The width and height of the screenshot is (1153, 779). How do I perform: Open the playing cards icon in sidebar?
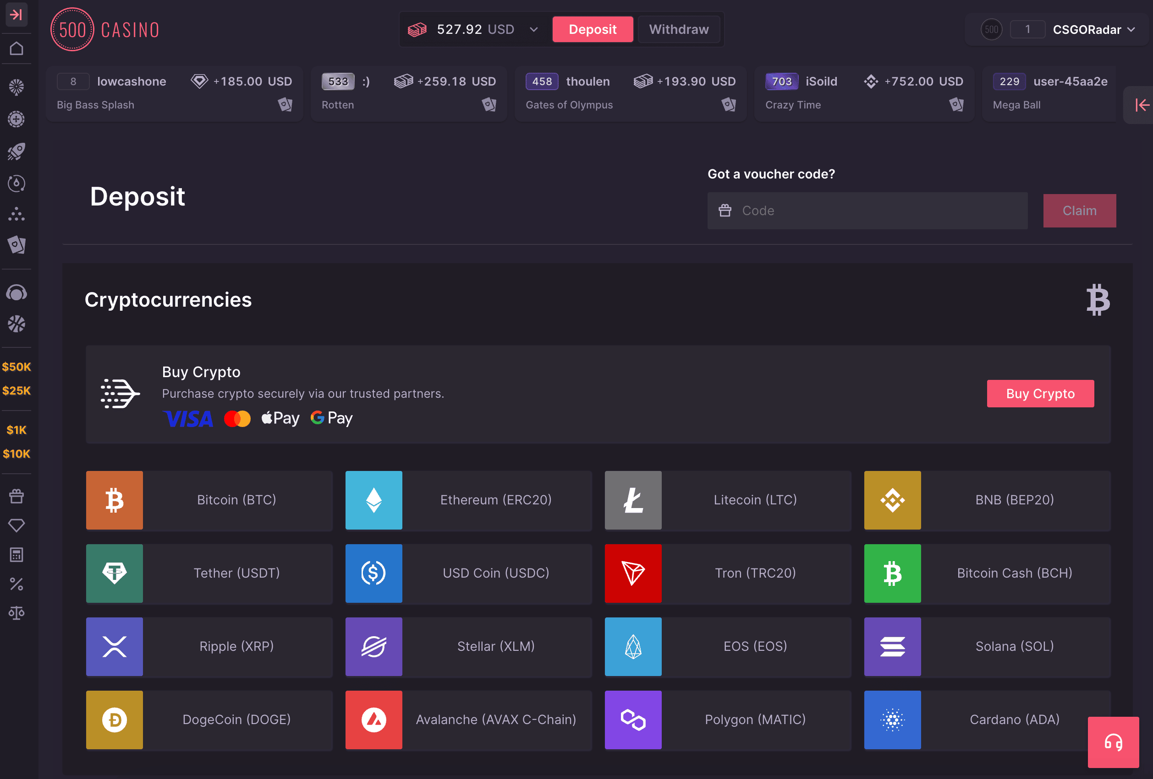(16, 245)
